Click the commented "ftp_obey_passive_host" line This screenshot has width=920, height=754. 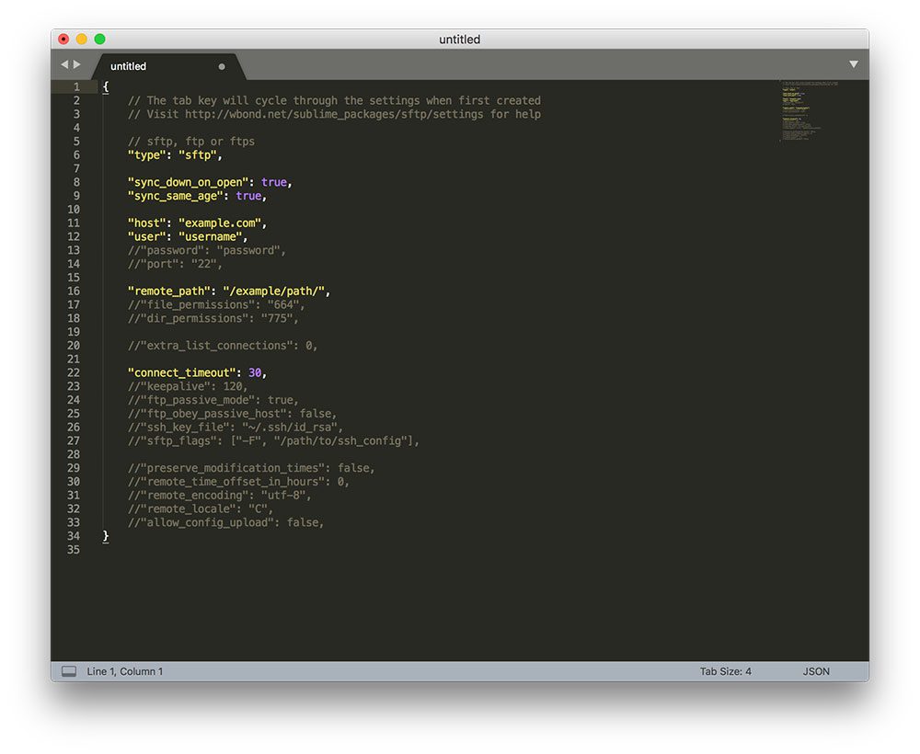pos(233,414)
